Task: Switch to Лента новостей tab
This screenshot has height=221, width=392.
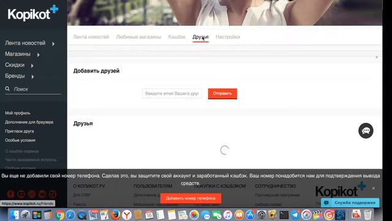Action: tap(91, 37)
